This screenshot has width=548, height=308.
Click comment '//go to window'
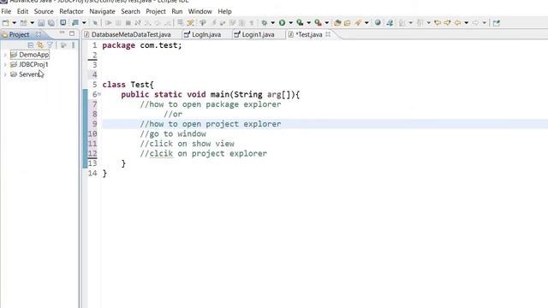[x=173, y=133]
